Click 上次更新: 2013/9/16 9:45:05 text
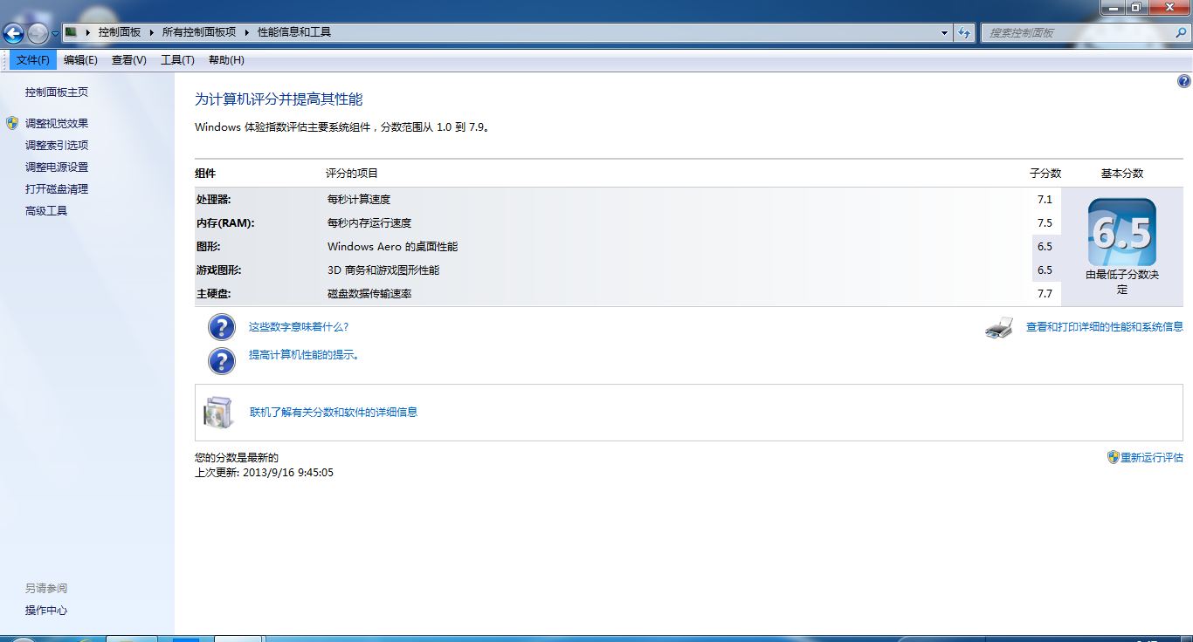Screen dimensions: 1193x642 (264, 472)
